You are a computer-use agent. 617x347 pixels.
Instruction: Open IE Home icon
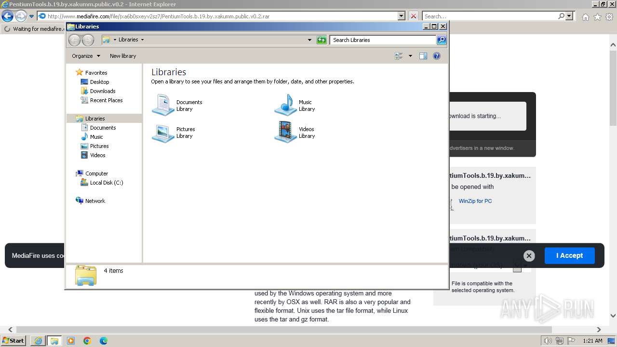click(585, 17)
